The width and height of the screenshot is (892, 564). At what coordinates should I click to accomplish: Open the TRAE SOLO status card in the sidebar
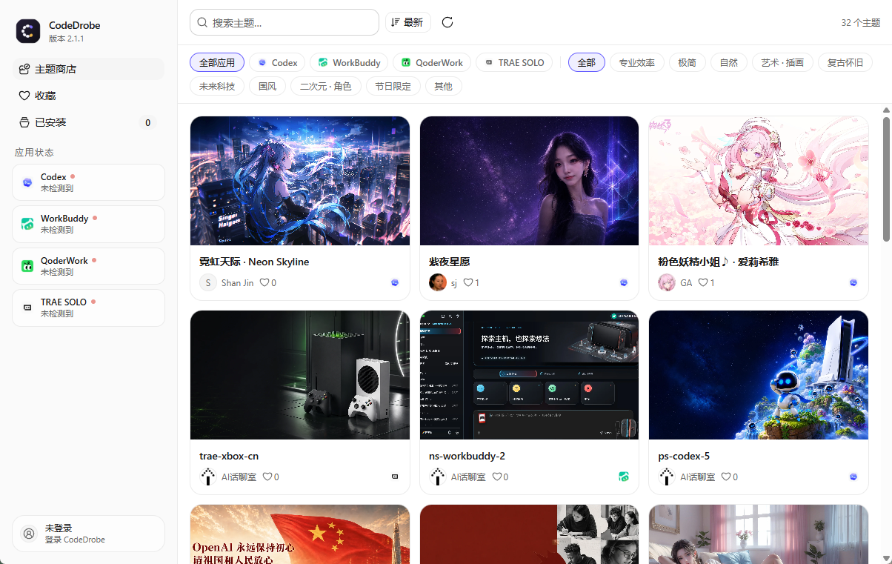click(x=89, y=308)
